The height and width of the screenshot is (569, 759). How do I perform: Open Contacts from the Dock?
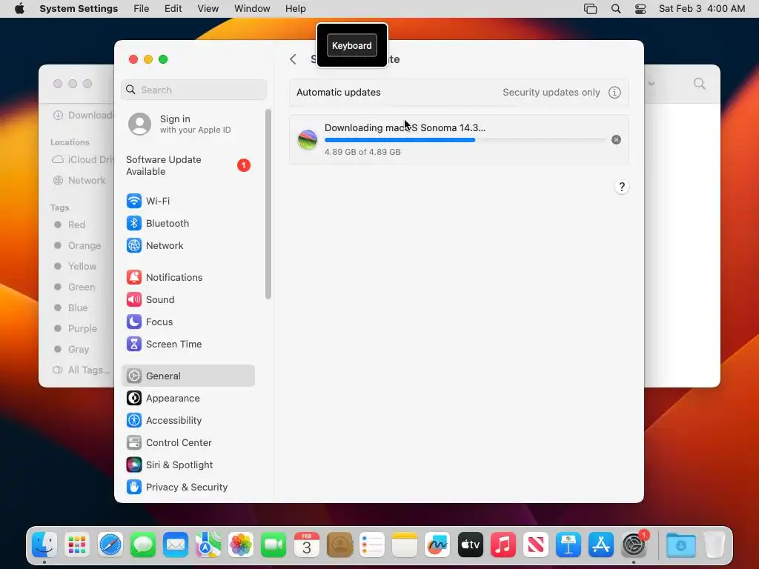tap(339, 545)
